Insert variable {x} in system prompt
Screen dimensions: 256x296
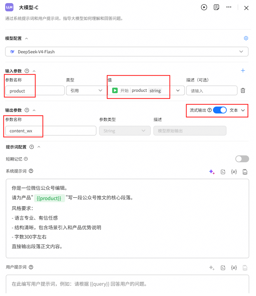[x=234, y=172]
